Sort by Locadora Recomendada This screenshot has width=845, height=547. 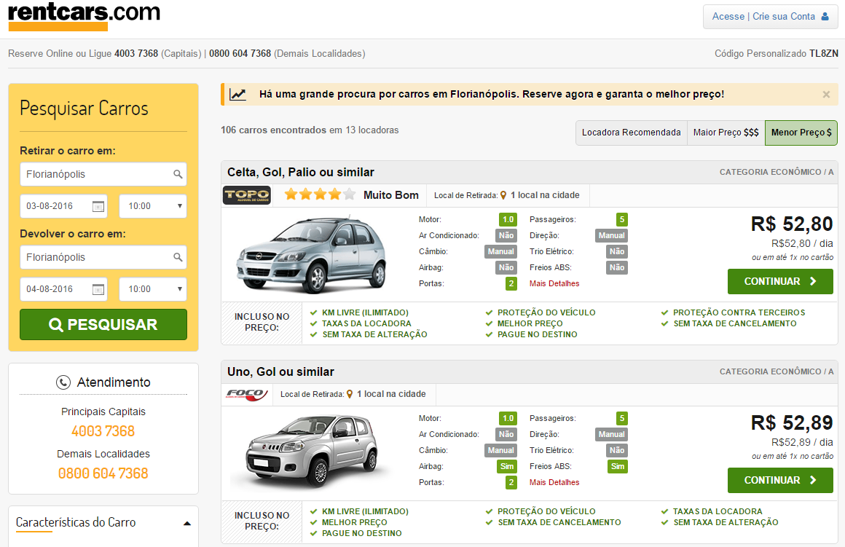click(631, 133)
